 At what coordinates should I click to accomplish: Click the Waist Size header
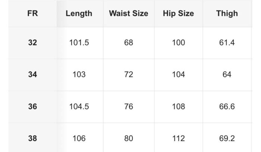[129, 13]
